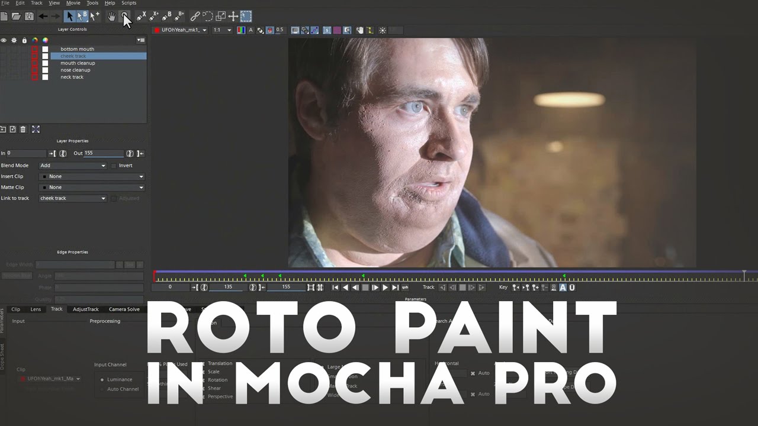This screenshot has width=758, height=426.
Task: Pick the Add Point tool (arrow with plus)
Action: 95,17
